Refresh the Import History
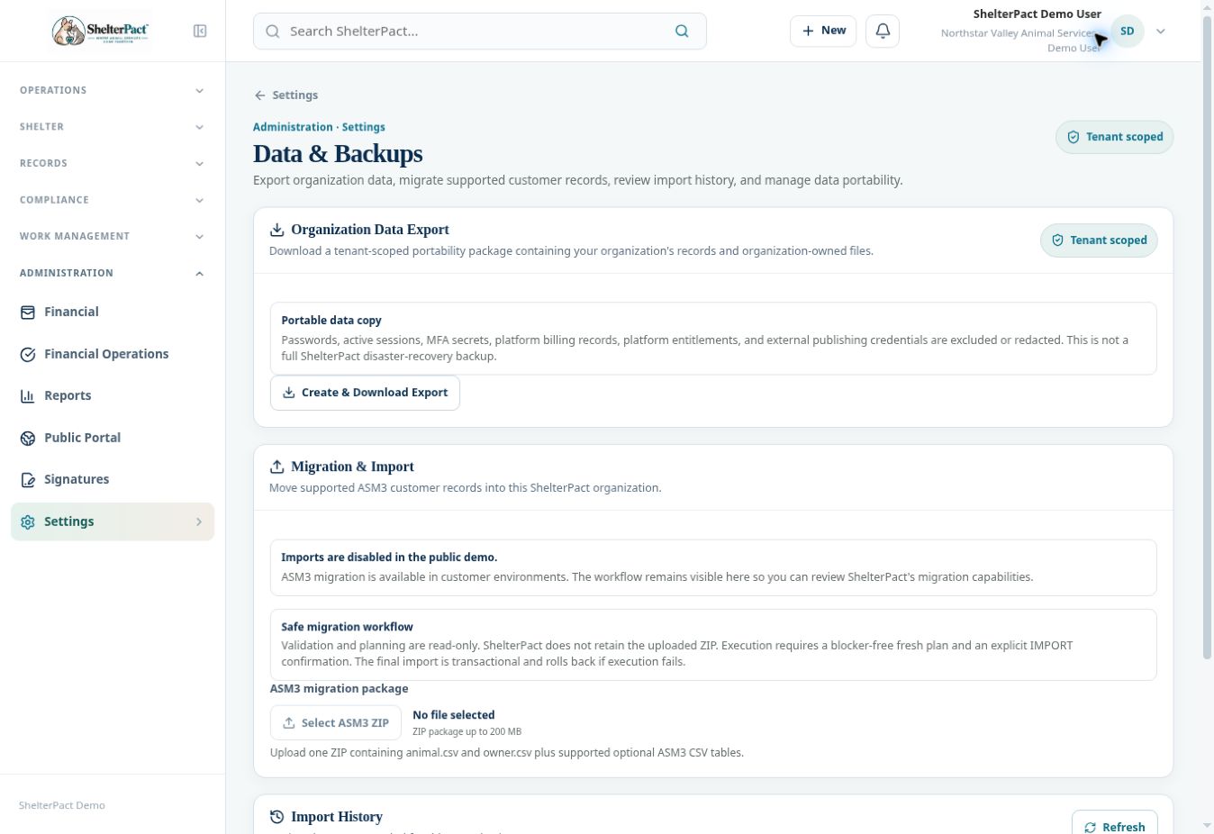This screenshot has width=1214, height=834. click(x=1115, y=826)
